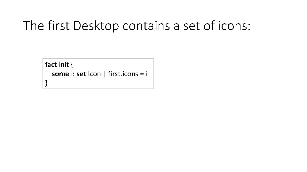The width and height of the screenshot is (307, 172).
Task: Click the closing curly brace in code
Action: (46, 83)
